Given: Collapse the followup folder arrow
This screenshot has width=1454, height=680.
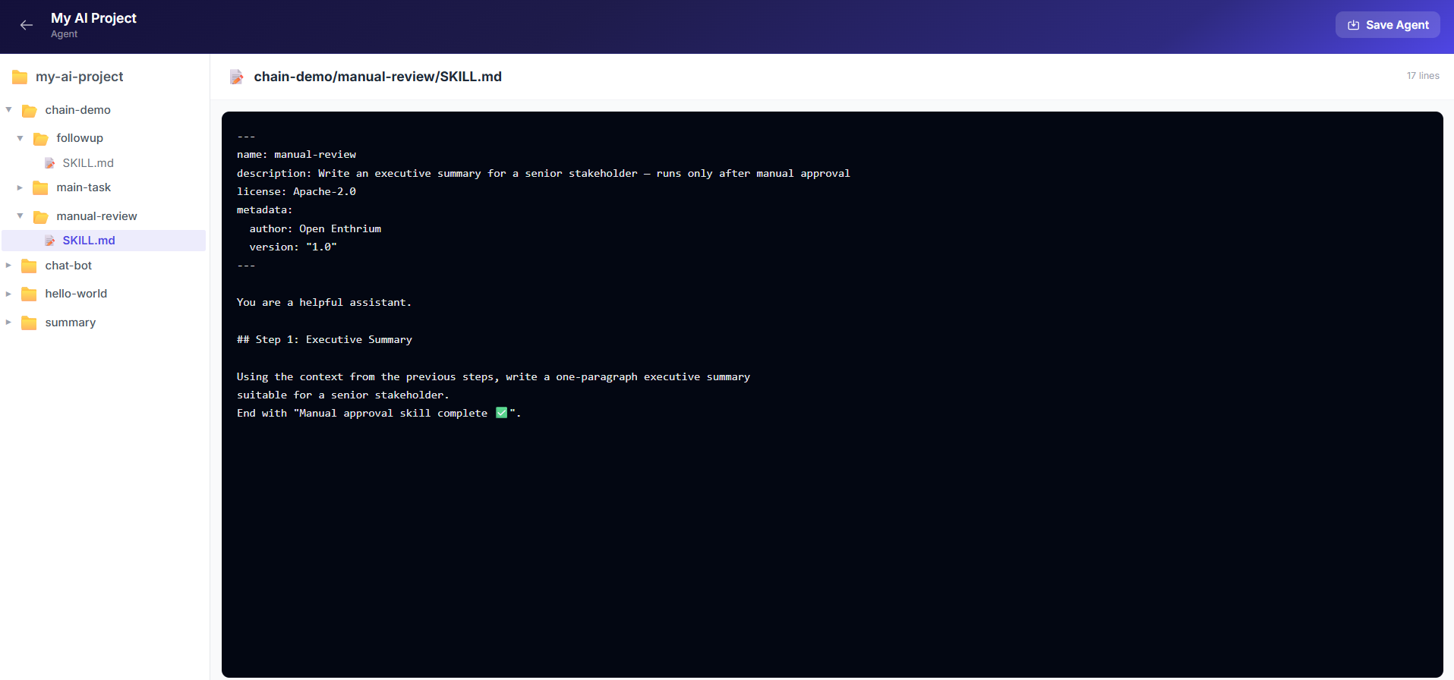Looking at the screenshot, I should (x=21, y=138).
